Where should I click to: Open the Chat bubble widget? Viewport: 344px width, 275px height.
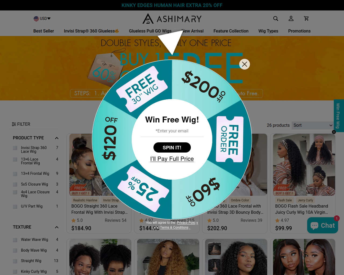coord(322,225)
